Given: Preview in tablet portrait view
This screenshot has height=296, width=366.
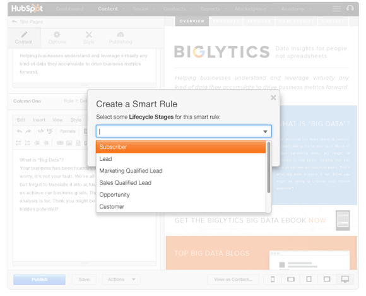Looking at the screenshot, I should pyautogui.click(x=309, y=279).
